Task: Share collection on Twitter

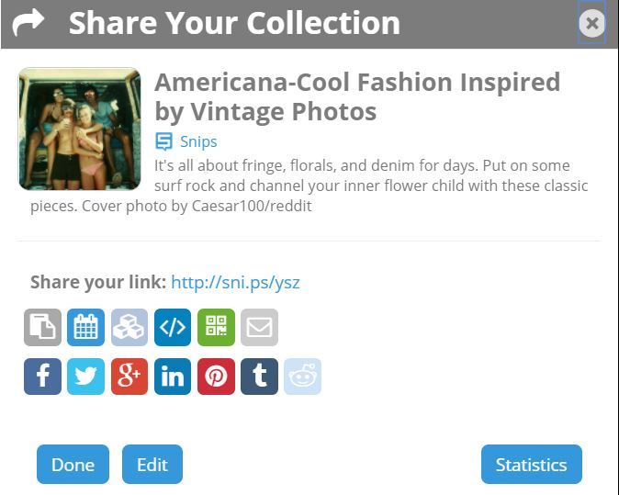Action: point(86,377)
